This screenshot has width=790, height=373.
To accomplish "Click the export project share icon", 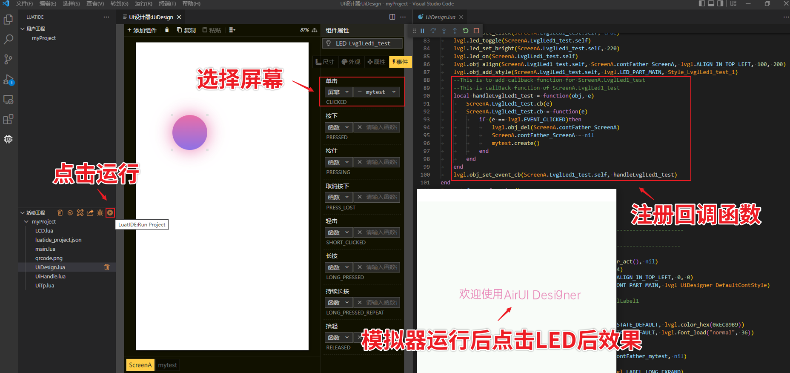I will 90,212.
